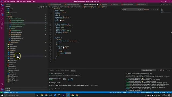Open the Source Control view
The width and height of the screenshot is (172, 97).
click(2, 14)
